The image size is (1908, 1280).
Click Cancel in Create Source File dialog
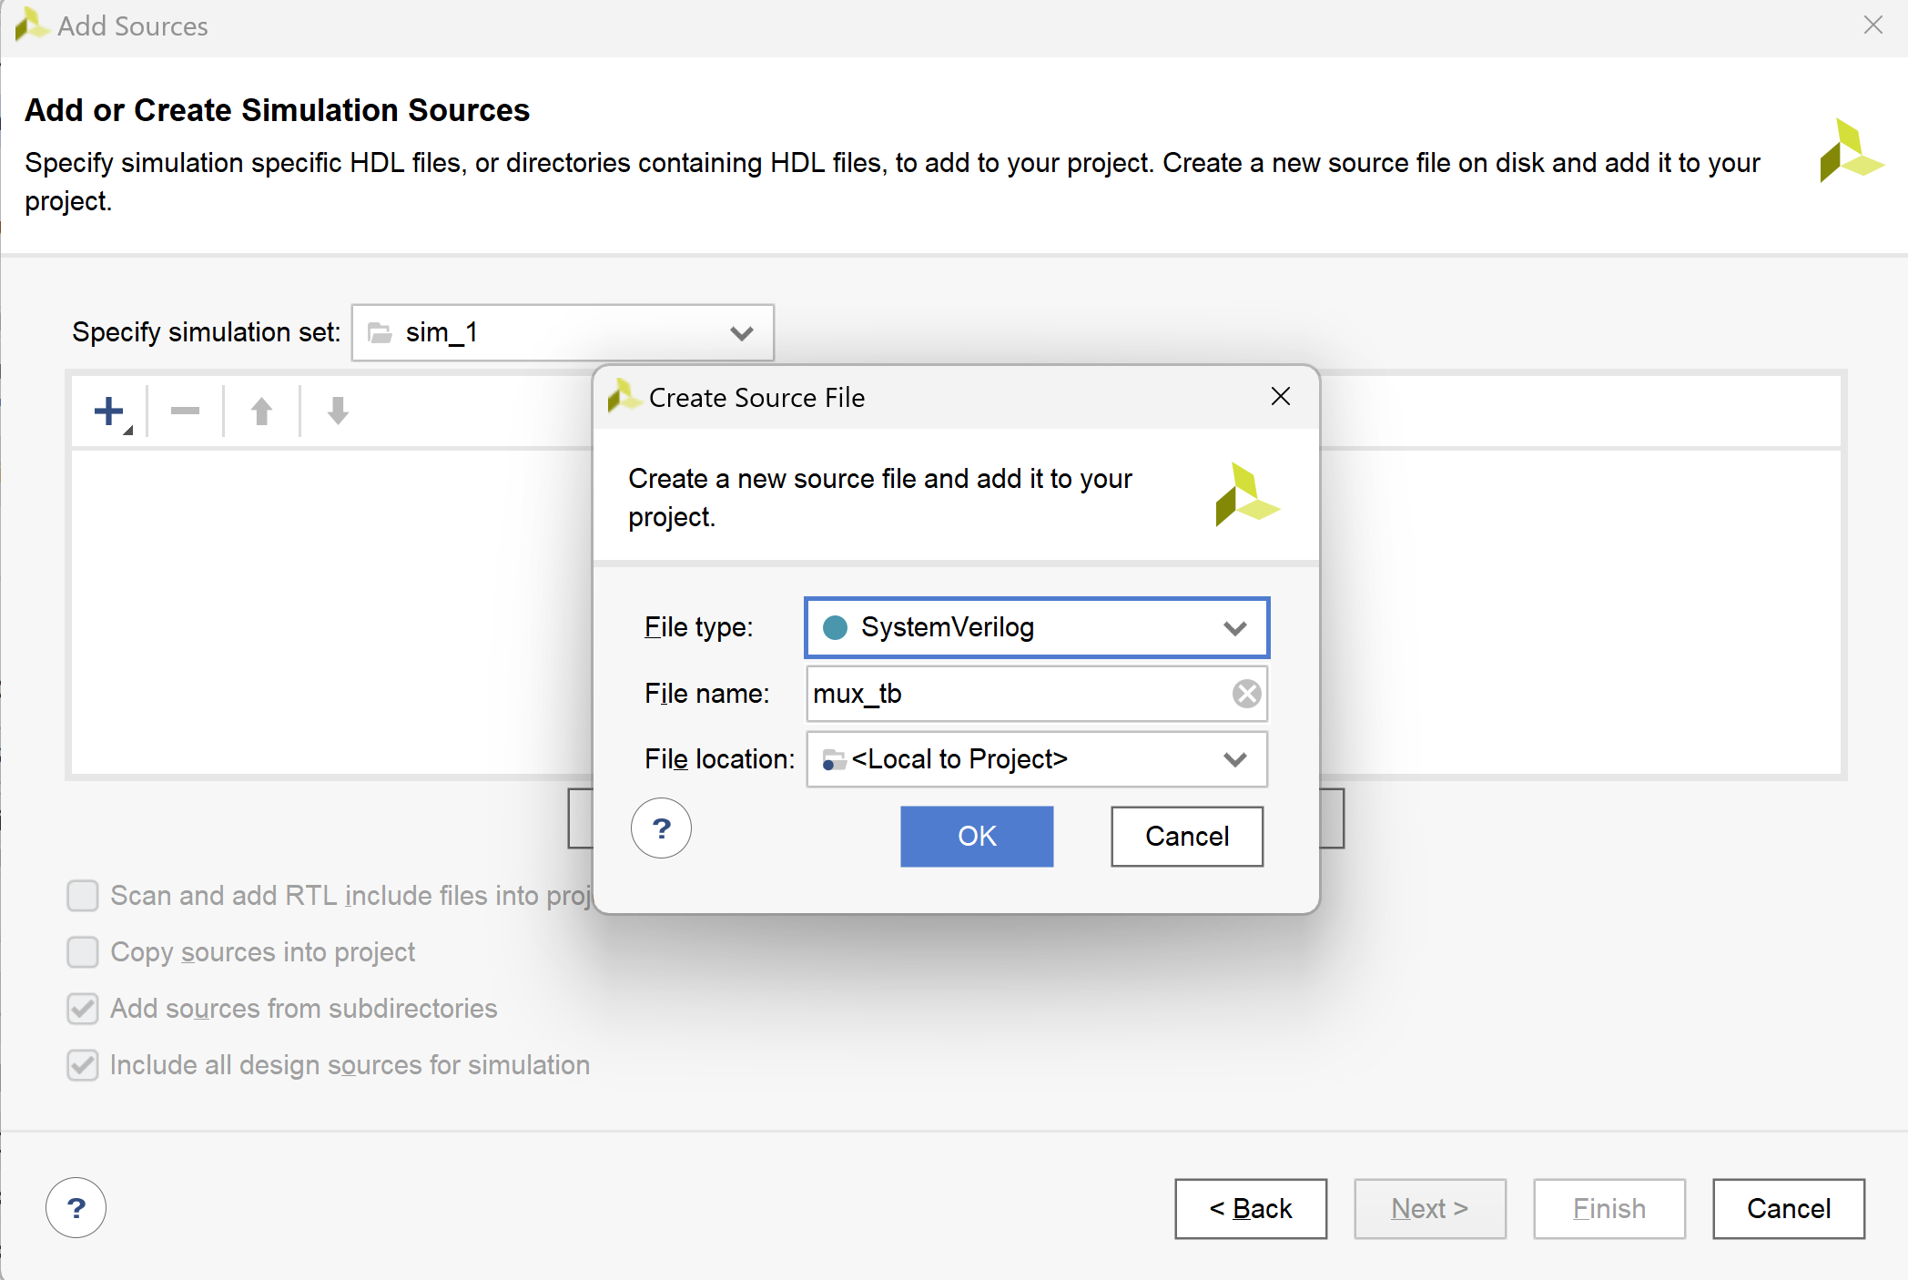click(1187, 837)
